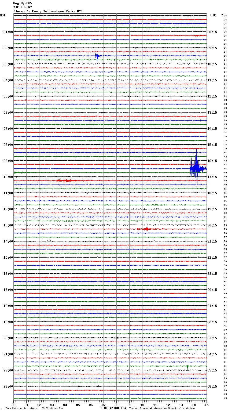
Task: Click the 18:15 UTC time label
Action: [x=212, y=193]
